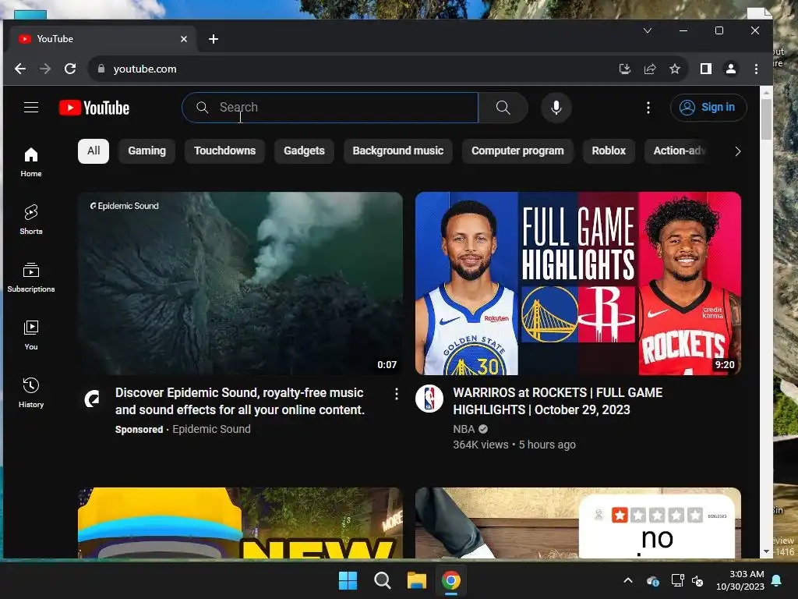Select the All filter chip
This screenshot has width=798, height=599.
(94, 151)
